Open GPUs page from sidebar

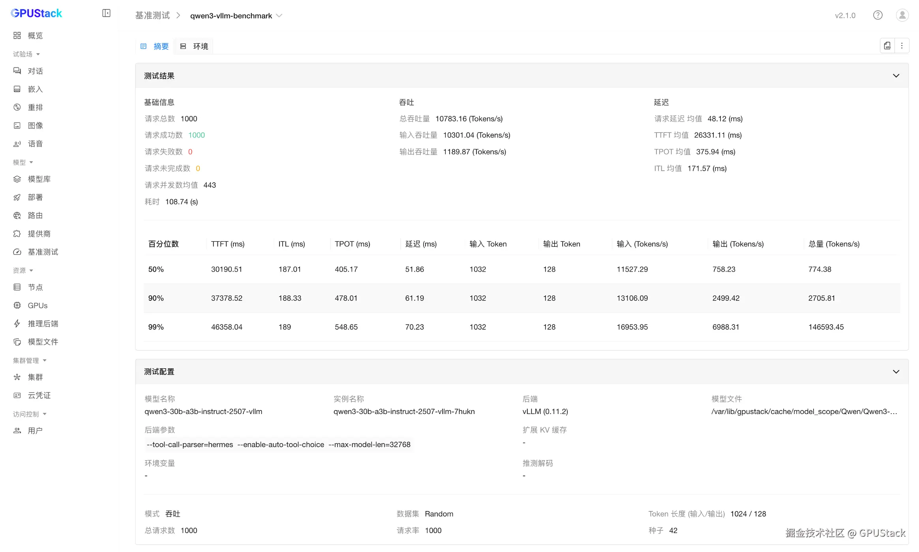pos(38,306)
